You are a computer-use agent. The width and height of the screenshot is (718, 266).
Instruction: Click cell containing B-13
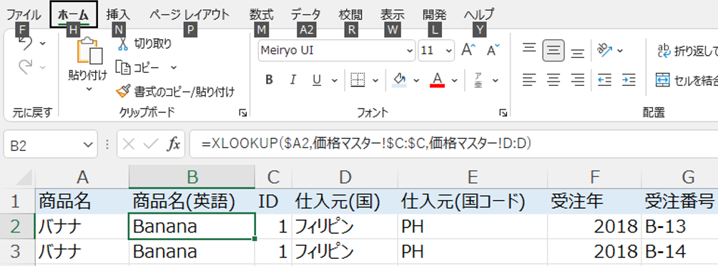click(x=679, y=226)
